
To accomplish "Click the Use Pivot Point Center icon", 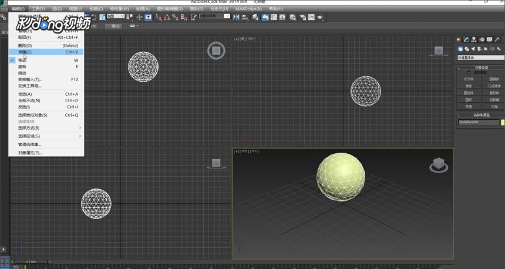I will 129,17.
